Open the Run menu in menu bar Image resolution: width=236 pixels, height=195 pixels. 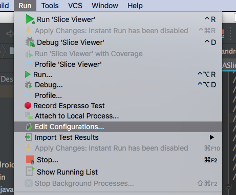coord(25,6)
